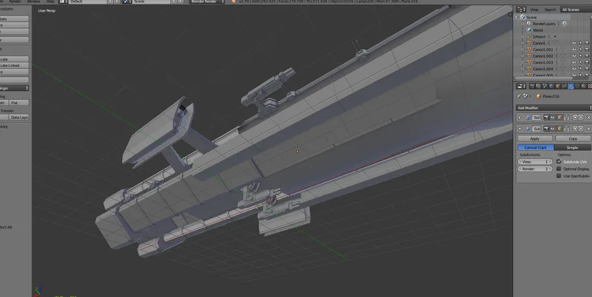
Task: Open the Texture checker tab
Action: click(x=589, y=86)
